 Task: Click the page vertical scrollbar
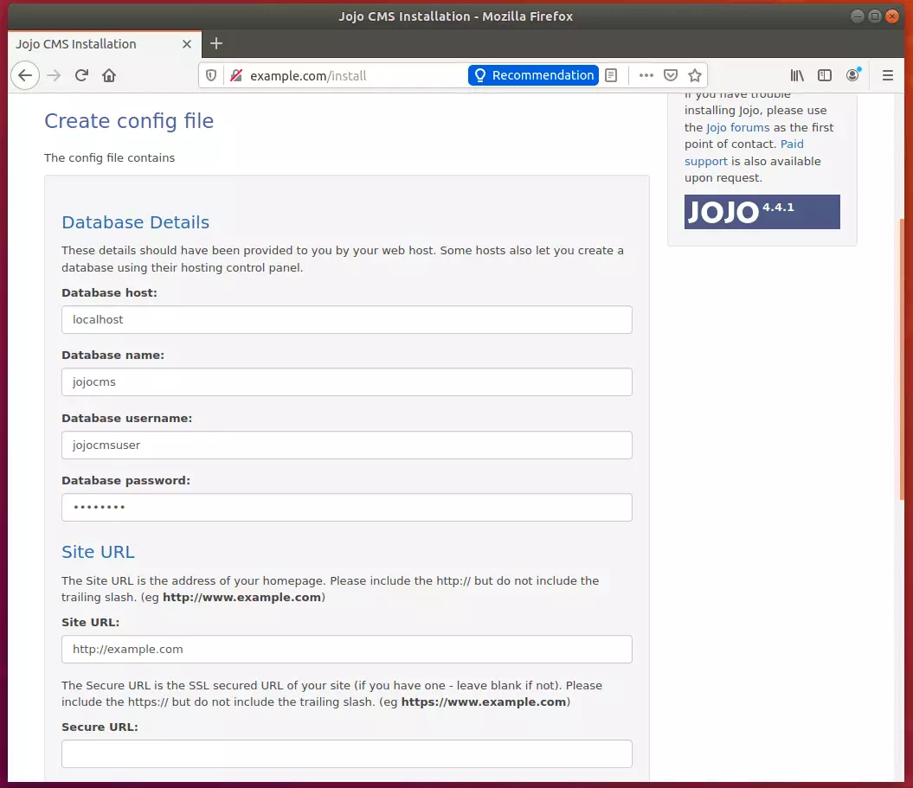(x=902, y=359)
